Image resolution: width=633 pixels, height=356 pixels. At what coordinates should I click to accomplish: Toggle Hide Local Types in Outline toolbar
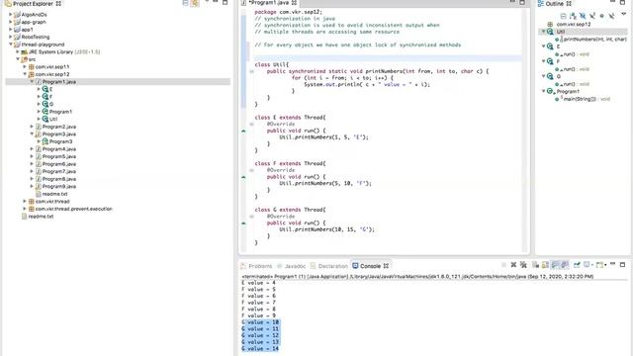click(x=611, y=16)
